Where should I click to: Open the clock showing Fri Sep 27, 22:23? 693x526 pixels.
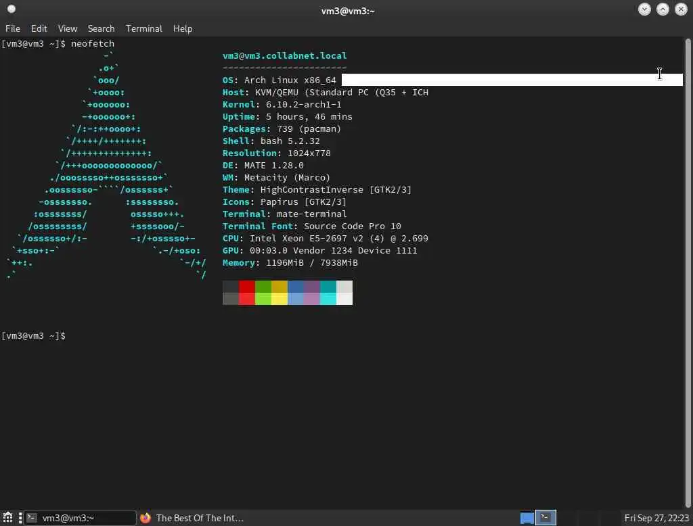point(656,518)
